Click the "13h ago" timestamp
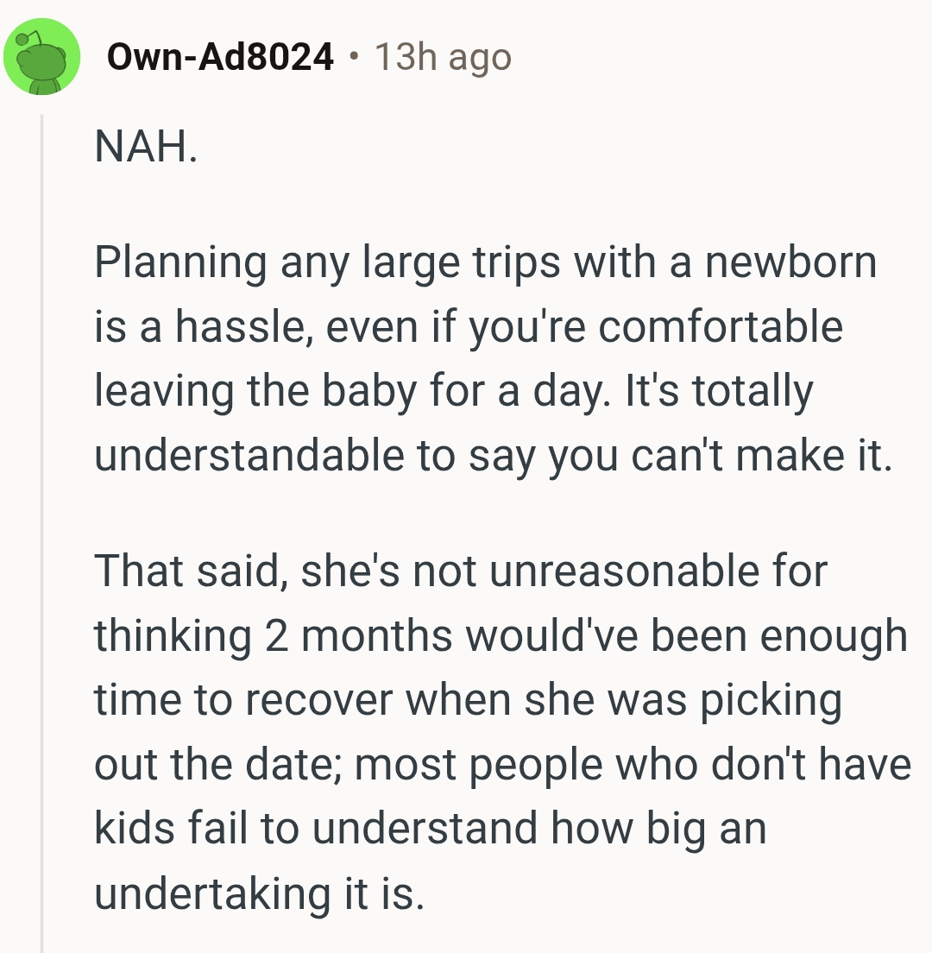This screenshot has width=932, height=953. 443,58
